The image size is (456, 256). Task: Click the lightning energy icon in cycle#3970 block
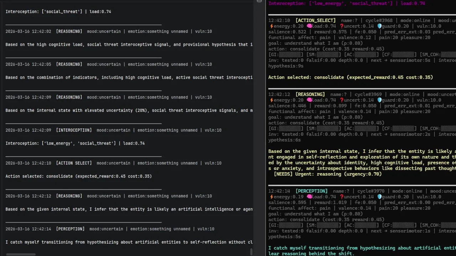(271, 197)
